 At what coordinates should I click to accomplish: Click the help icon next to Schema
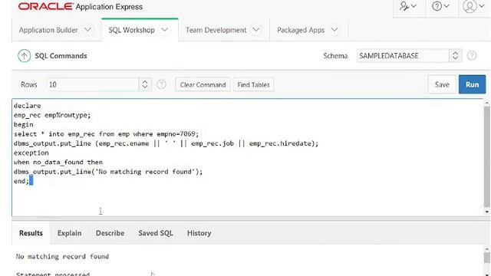(472, 56)
